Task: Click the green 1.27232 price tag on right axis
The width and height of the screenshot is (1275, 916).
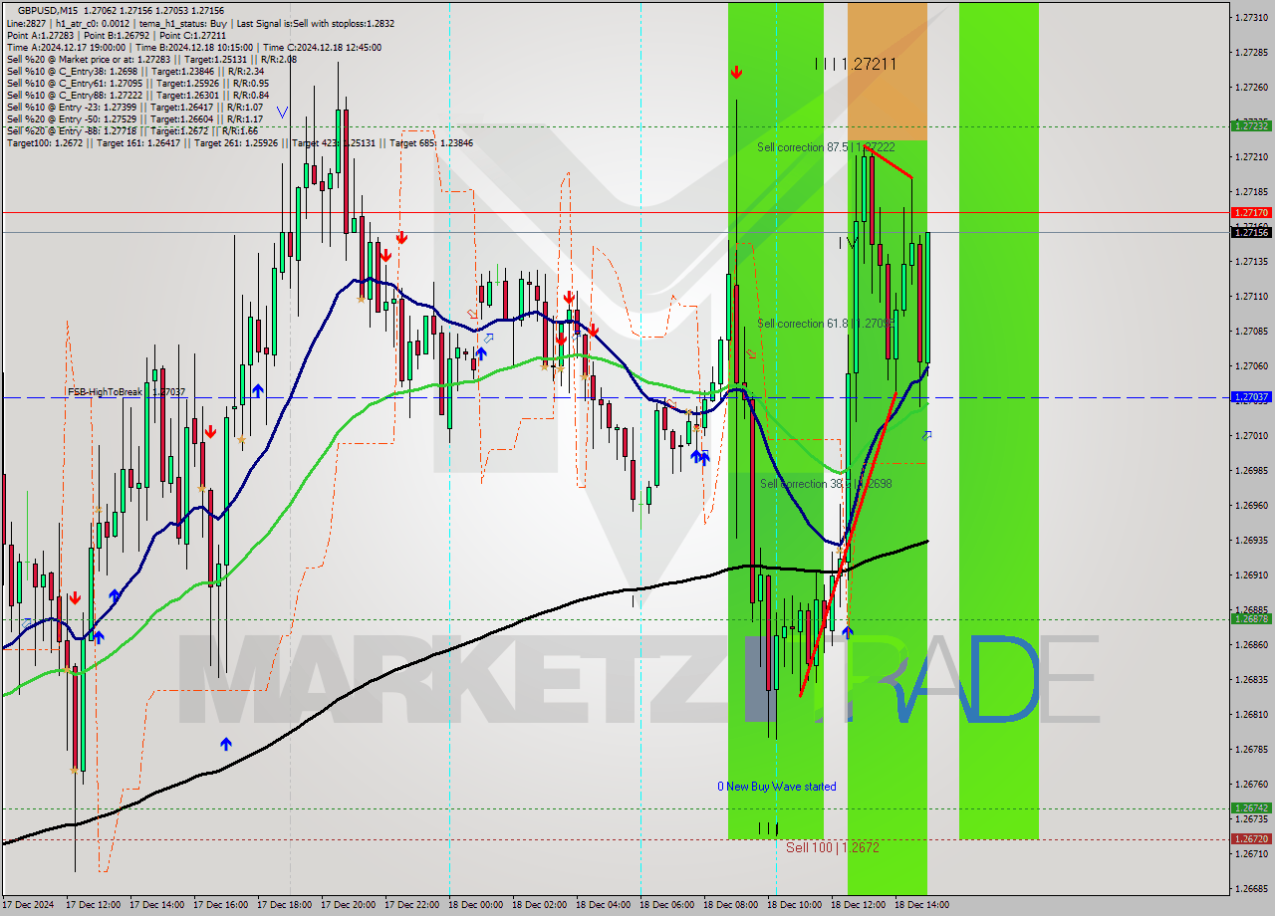Action: coord(1252,127)
